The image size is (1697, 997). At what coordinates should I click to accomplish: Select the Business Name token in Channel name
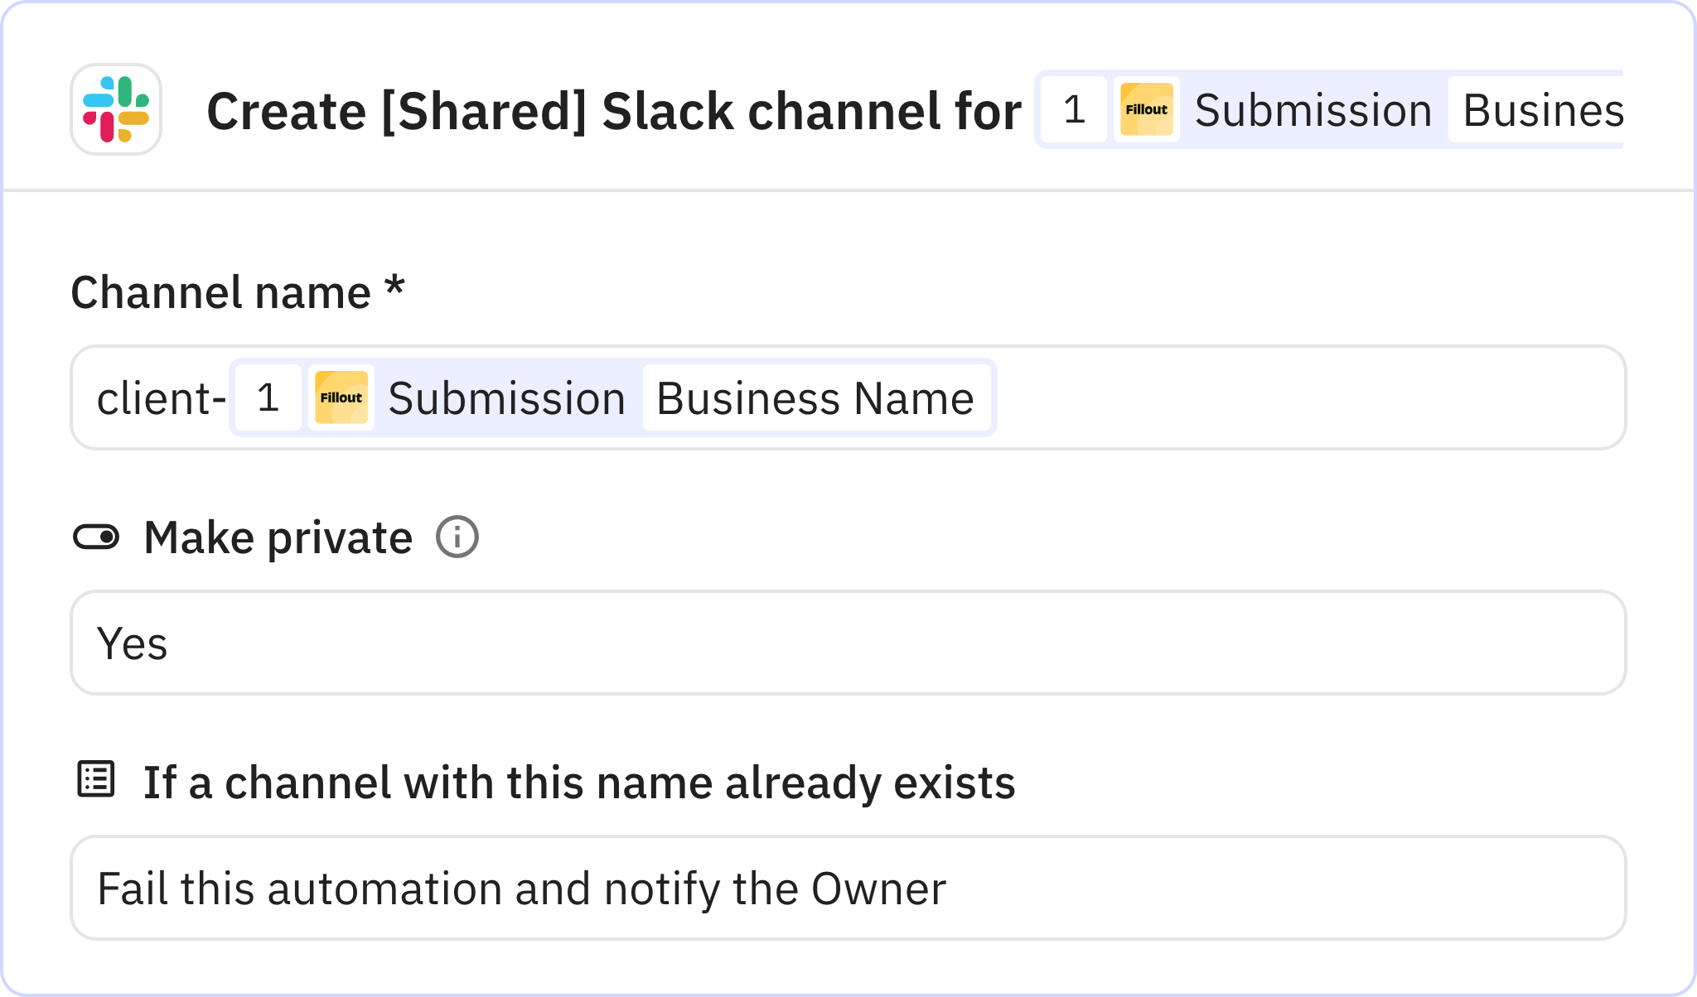815,398
